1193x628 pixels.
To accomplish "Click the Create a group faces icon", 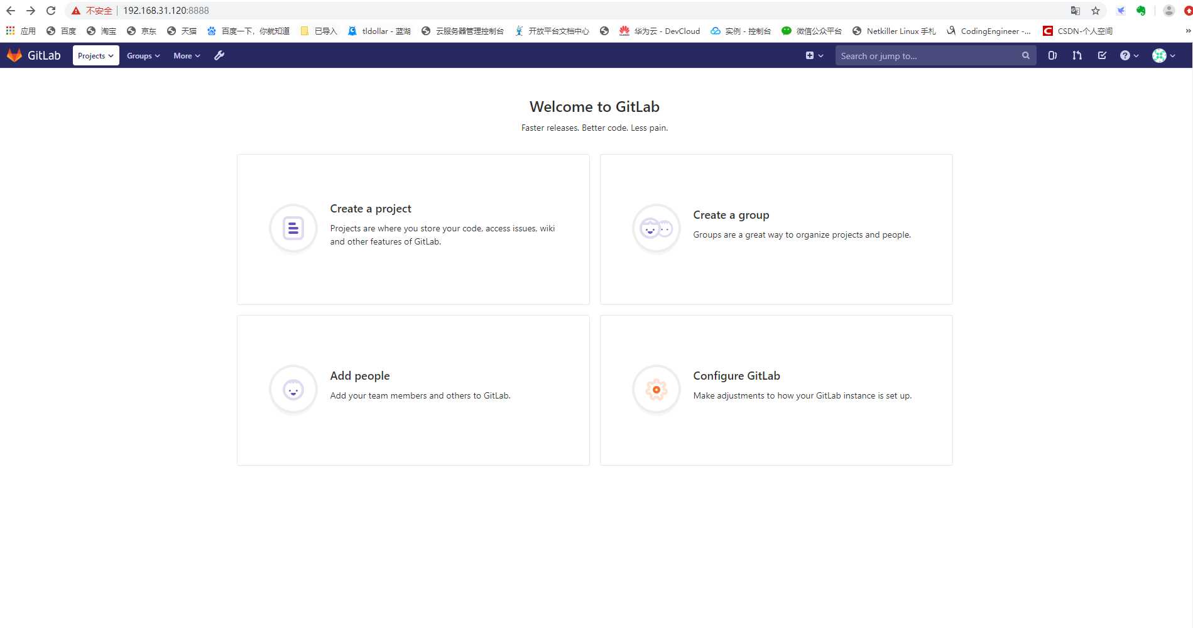I will click(x=656, y=228).
